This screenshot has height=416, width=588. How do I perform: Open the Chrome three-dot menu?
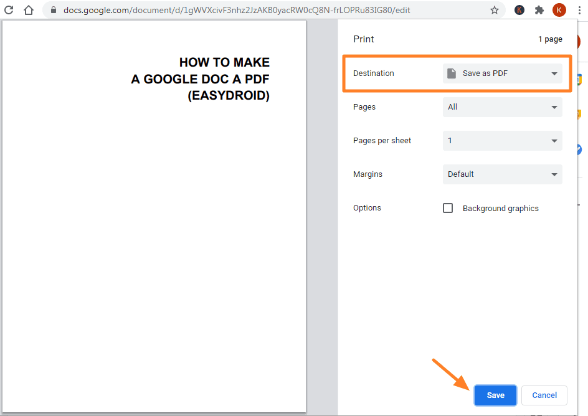579,10
